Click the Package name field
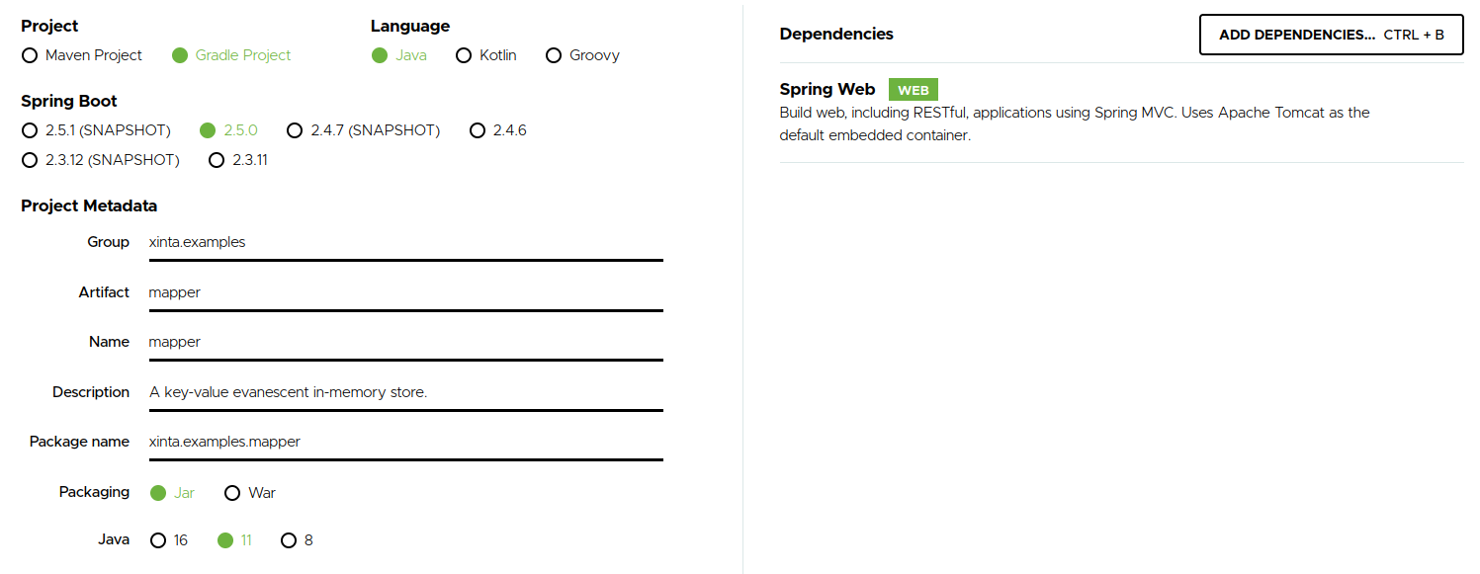 [x=405, y=442]
